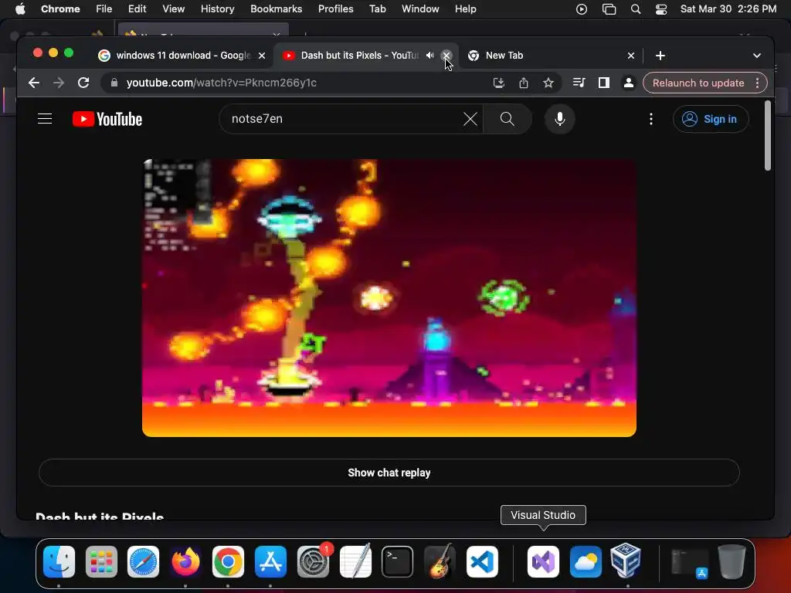Close the Dash but its Pixels tab
This screenshot has height=593, width=791.
click(x=446, y=56)
